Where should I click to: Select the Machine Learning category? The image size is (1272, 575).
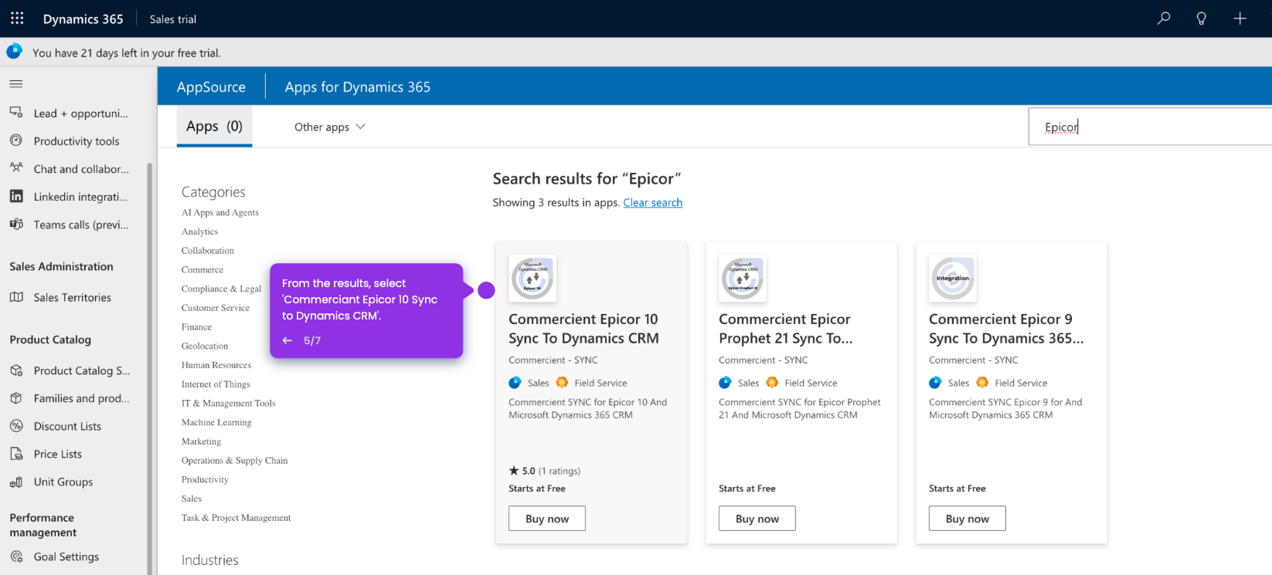pos(216,423)
